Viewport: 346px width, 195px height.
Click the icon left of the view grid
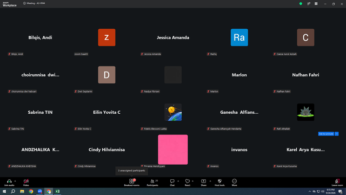(309, 4)
